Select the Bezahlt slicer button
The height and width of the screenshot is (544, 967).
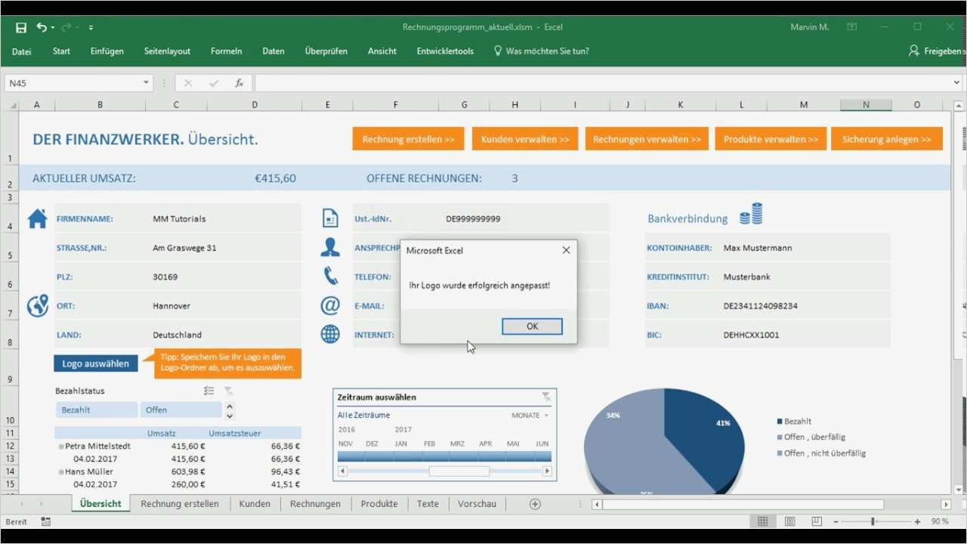tap(96, 409)
